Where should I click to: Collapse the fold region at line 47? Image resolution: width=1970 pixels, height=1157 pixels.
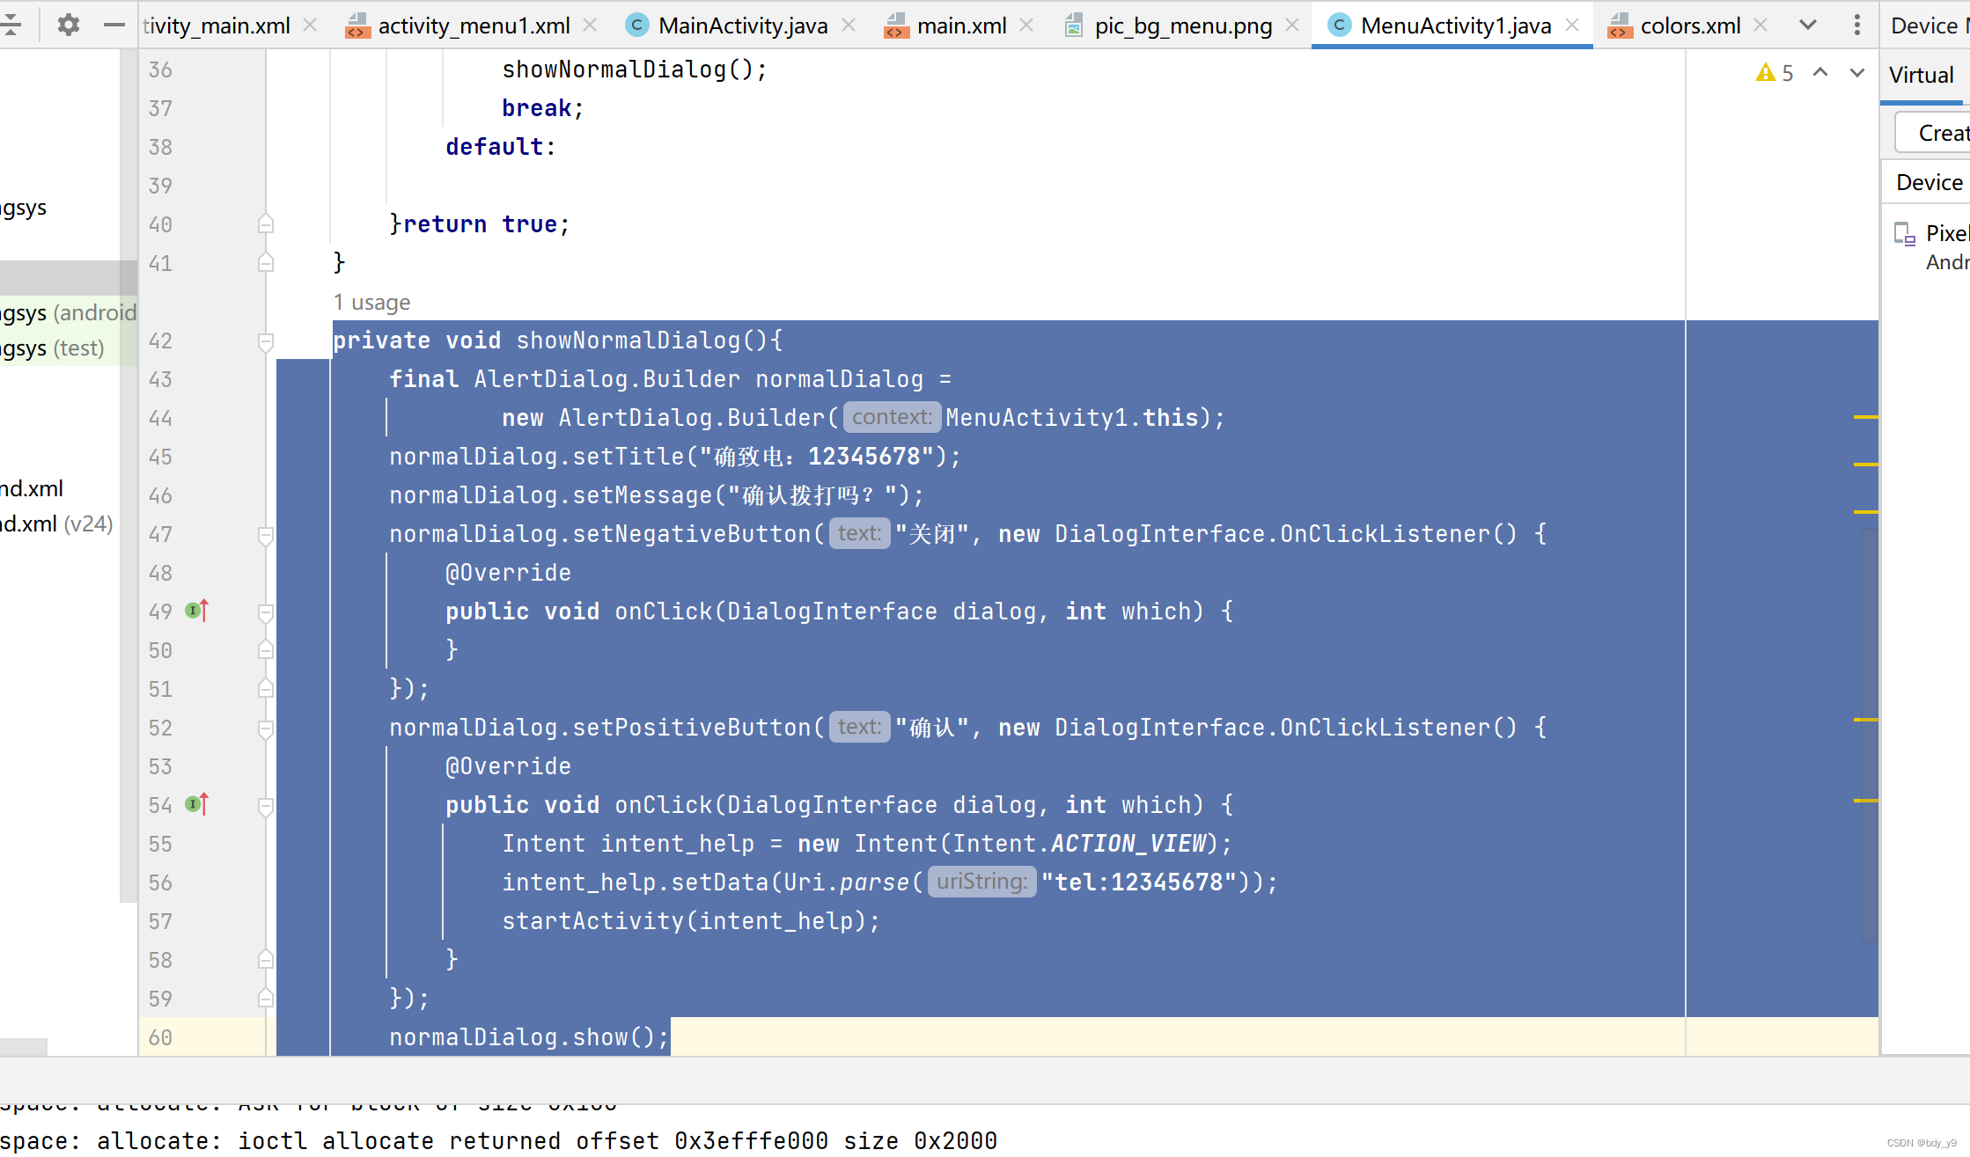(266, 534)
